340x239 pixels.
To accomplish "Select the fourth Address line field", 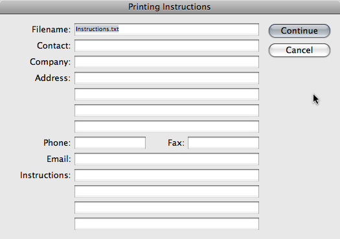I will point(166,126).
